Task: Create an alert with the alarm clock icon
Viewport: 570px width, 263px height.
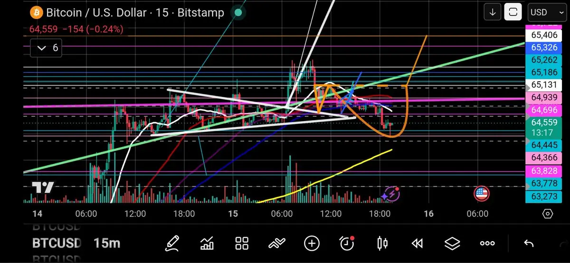Action: point(347,244)
